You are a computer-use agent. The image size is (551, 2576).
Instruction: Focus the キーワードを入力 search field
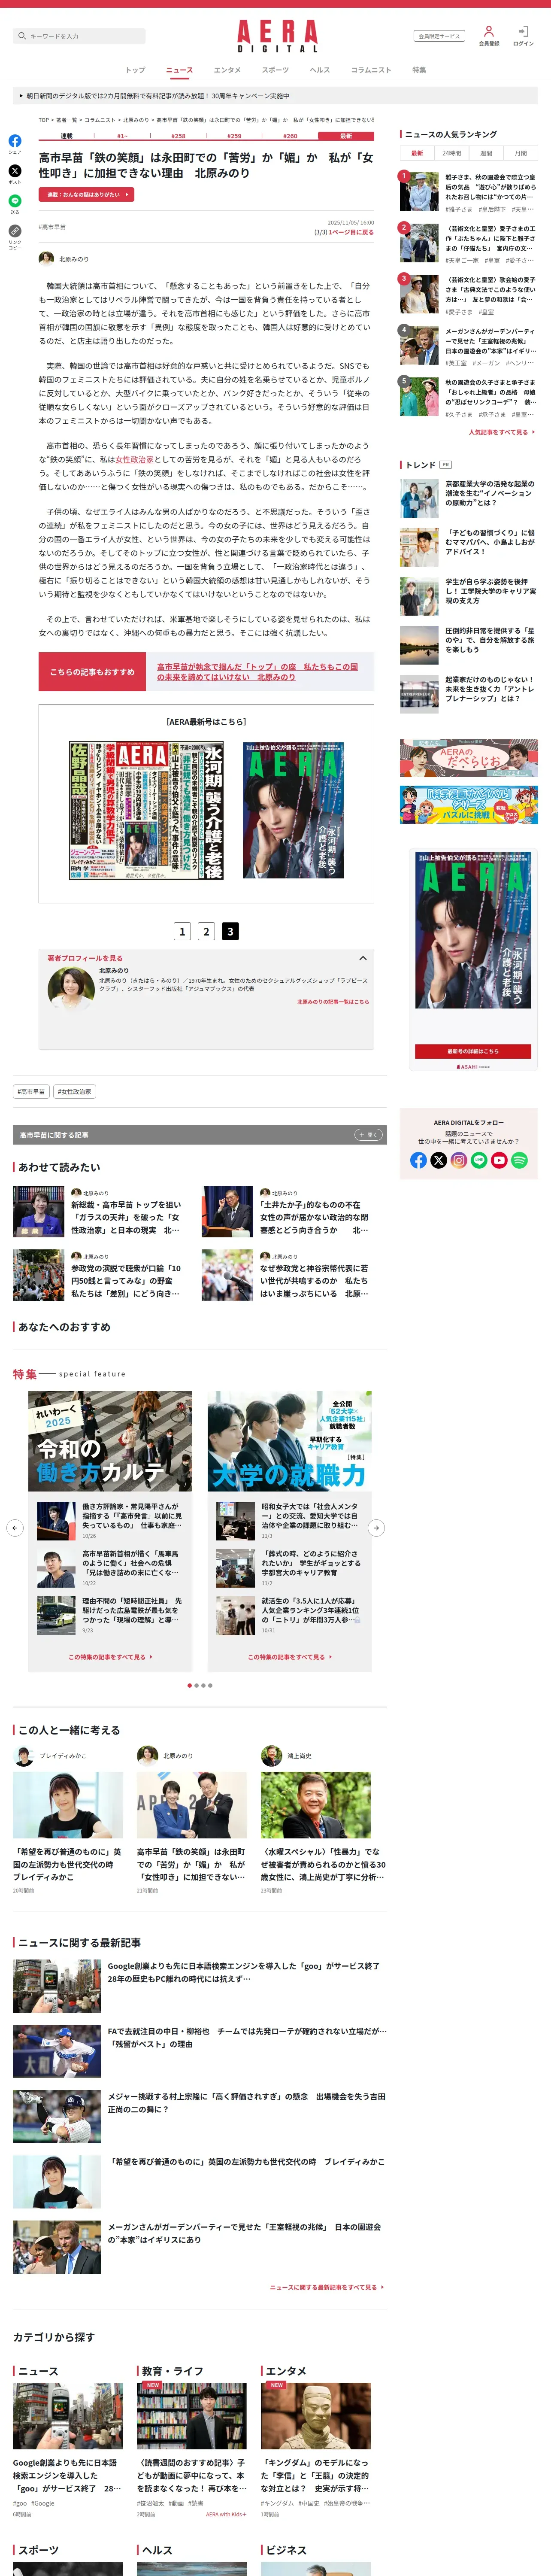pos(80,36)
